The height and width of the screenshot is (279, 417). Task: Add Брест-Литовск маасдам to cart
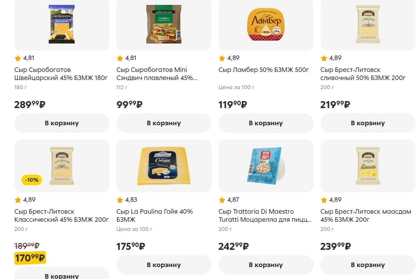click(x=368, y=265)
